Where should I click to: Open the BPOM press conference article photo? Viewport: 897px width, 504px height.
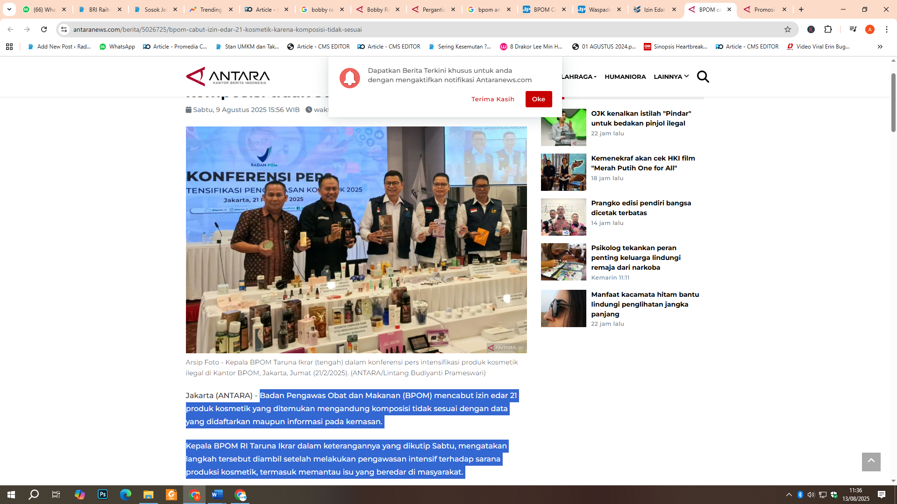coord(356,239)
